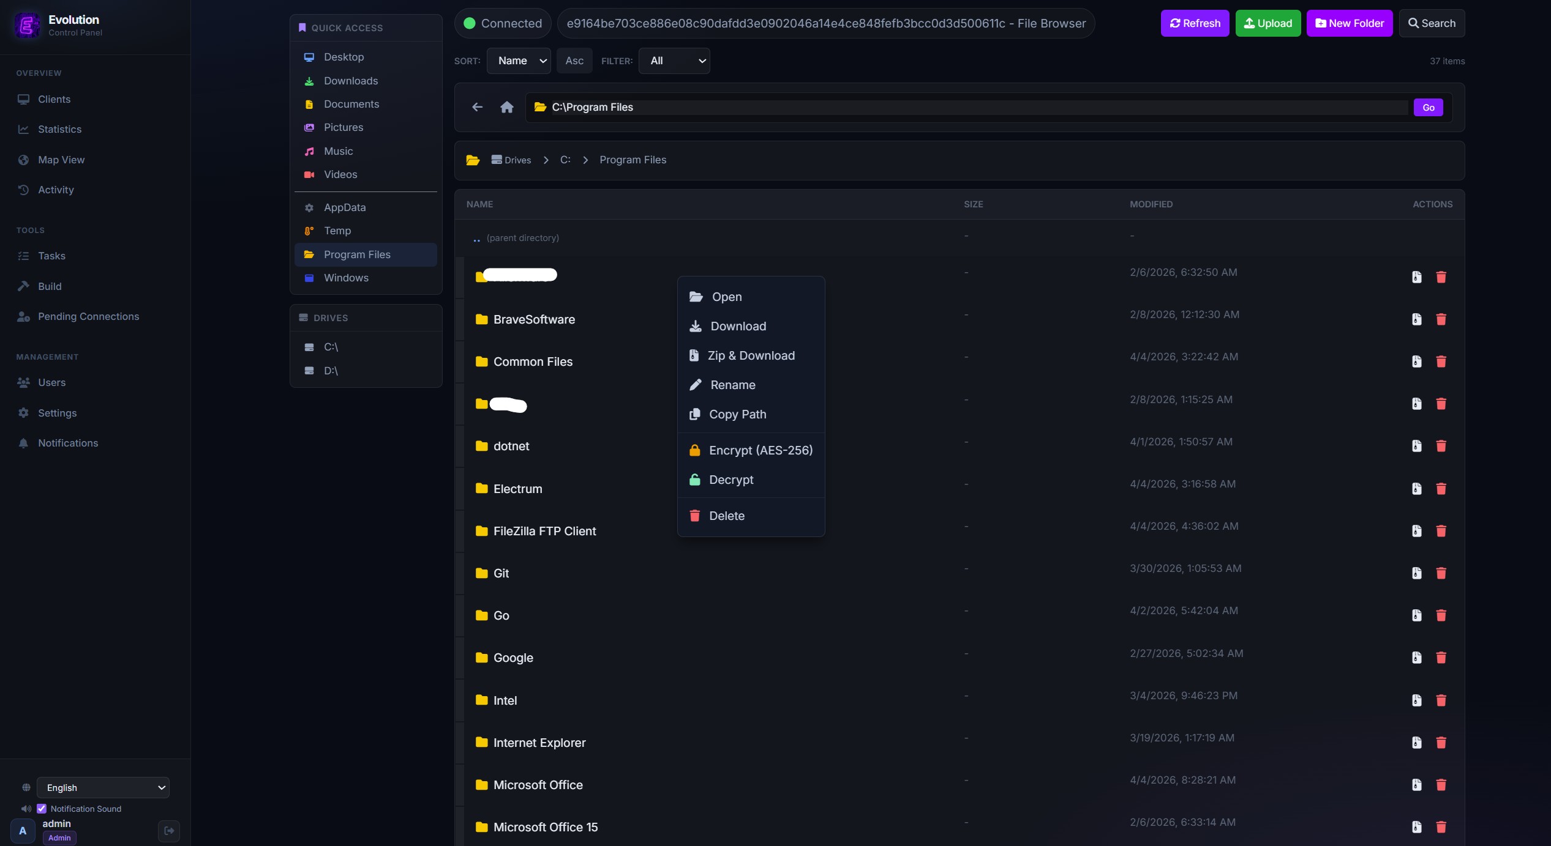Toggle the Notification Sound checkbox
The height and width of the screenshot is (846, 1551).
(42, 809)
